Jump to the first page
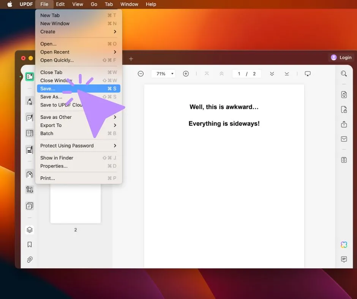 pyautogui.click(x=207, y=74)
